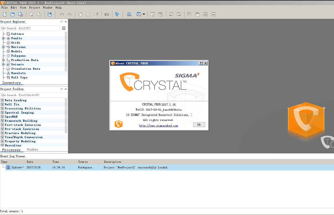Open the File menu
Screen dimensions: 334x215
pos(5,7)
